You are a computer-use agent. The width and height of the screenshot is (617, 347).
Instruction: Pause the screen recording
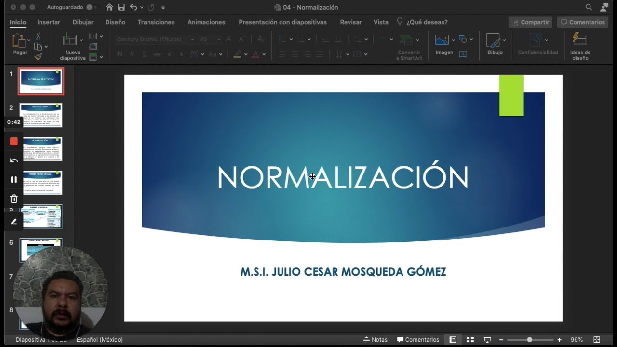[x=14, y=179]
